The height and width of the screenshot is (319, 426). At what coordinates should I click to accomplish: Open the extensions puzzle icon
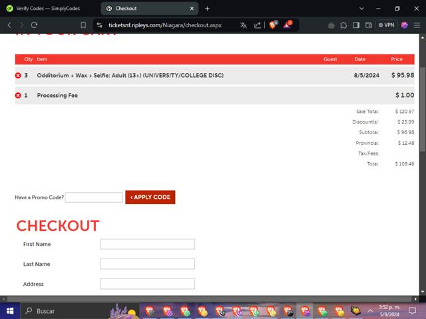click(343, 25)
